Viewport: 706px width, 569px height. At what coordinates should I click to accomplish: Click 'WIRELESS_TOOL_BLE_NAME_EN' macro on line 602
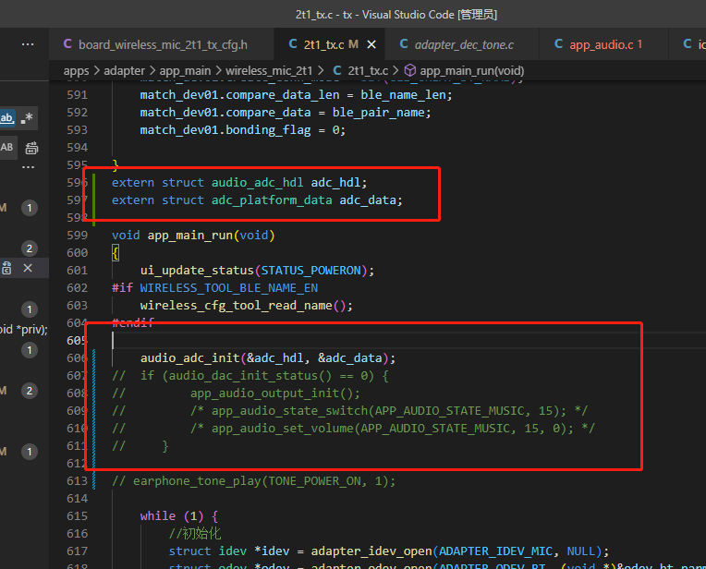[229, 288]
